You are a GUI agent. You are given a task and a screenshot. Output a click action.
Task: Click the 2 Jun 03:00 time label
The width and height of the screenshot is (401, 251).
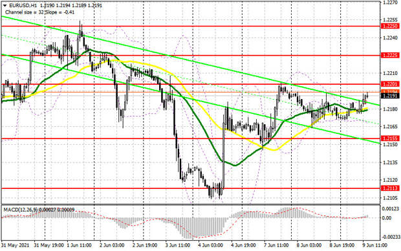point(112,245)
